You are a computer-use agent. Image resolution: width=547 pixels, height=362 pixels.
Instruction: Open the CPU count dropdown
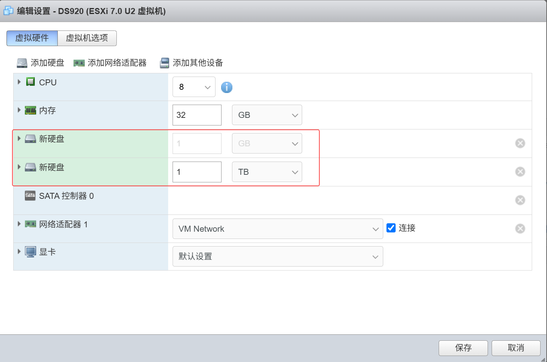click(194, 87)
